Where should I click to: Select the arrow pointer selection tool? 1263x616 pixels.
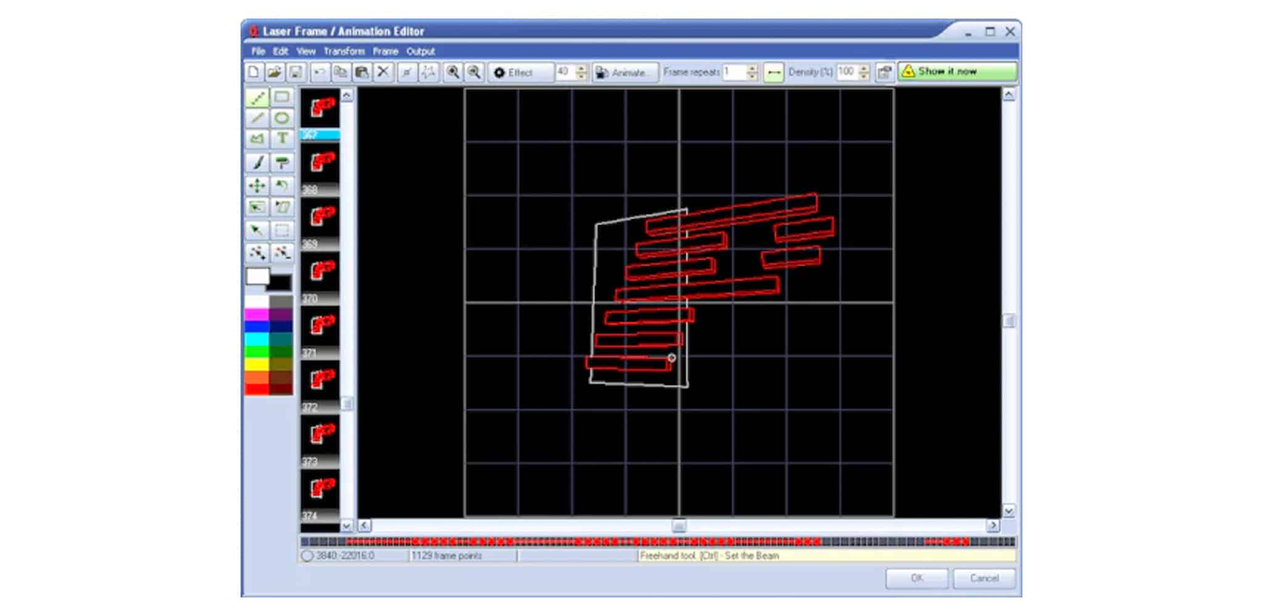point(257,230)
